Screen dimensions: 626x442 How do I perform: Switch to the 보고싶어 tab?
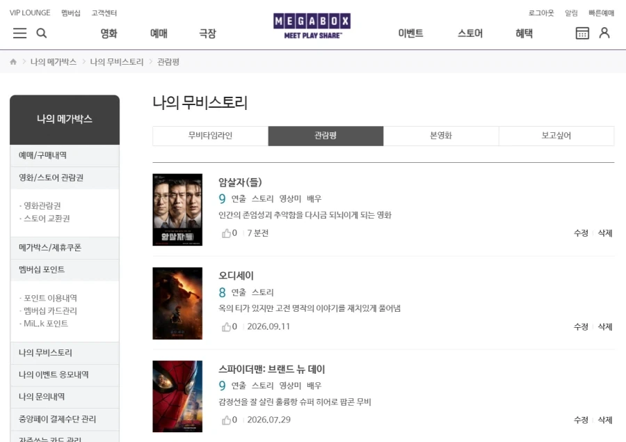pyautogui.click(x=556, y=136)
